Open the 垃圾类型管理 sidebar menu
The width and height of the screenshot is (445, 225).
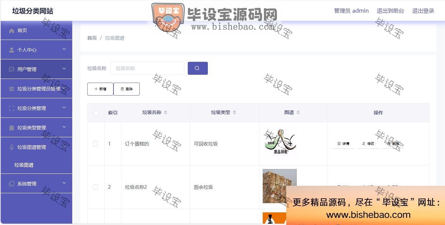click(x=36, y=128)
